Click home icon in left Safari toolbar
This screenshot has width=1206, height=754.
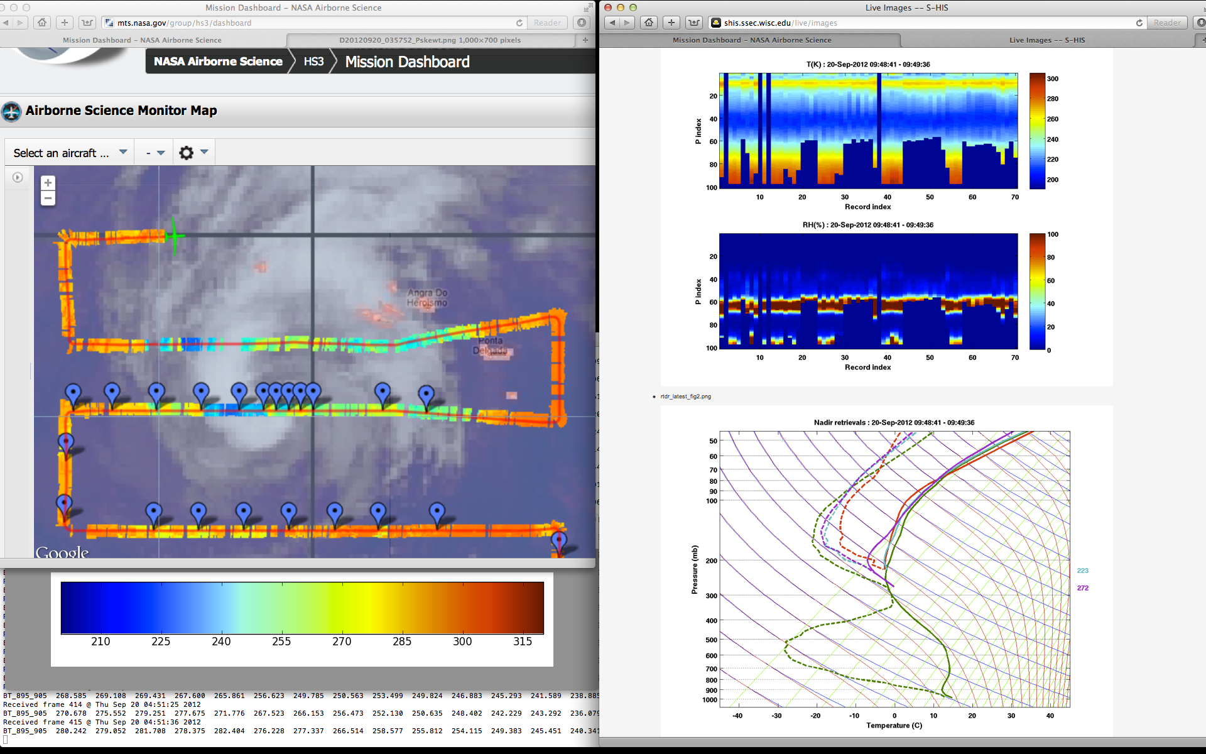point(42,23)
